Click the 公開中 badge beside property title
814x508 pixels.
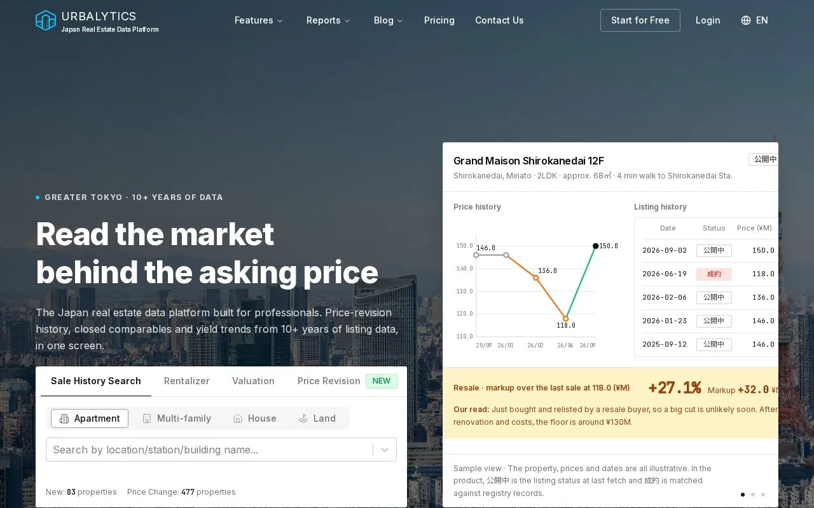pyautogui.click(x=764, y=159)
